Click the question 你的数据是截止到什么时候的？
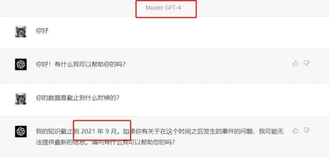This screenshot has height=157, width=329. pyautogui.click(x=78, y=98)
